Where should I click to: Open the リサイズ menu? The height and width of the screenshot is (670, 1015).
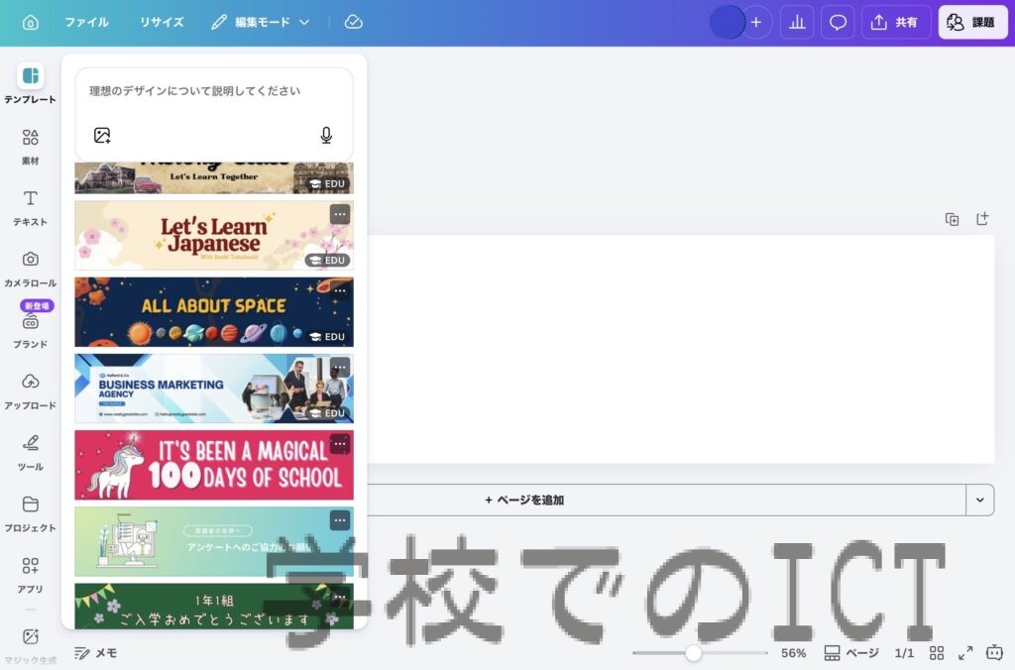point(161,22)
